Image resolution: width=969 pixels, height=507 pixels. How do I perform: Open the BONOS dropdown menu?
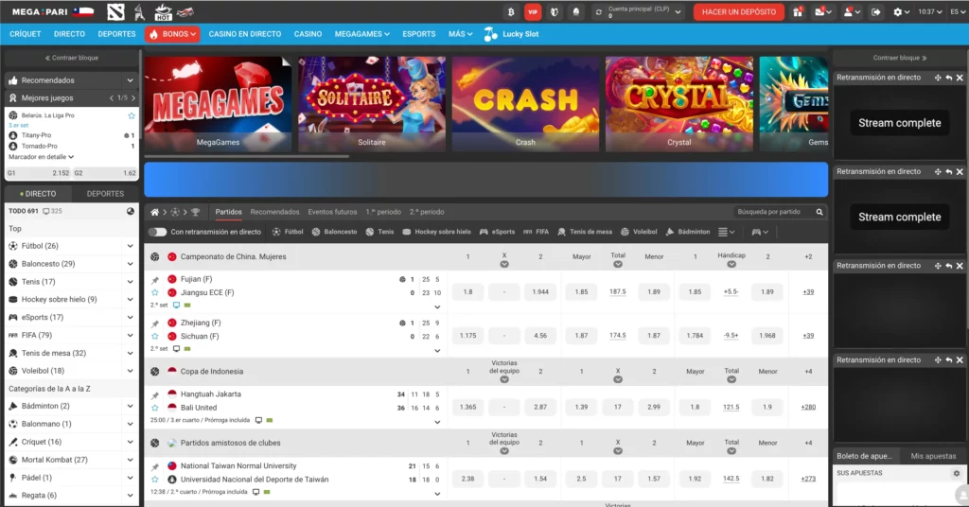[172, 34]
